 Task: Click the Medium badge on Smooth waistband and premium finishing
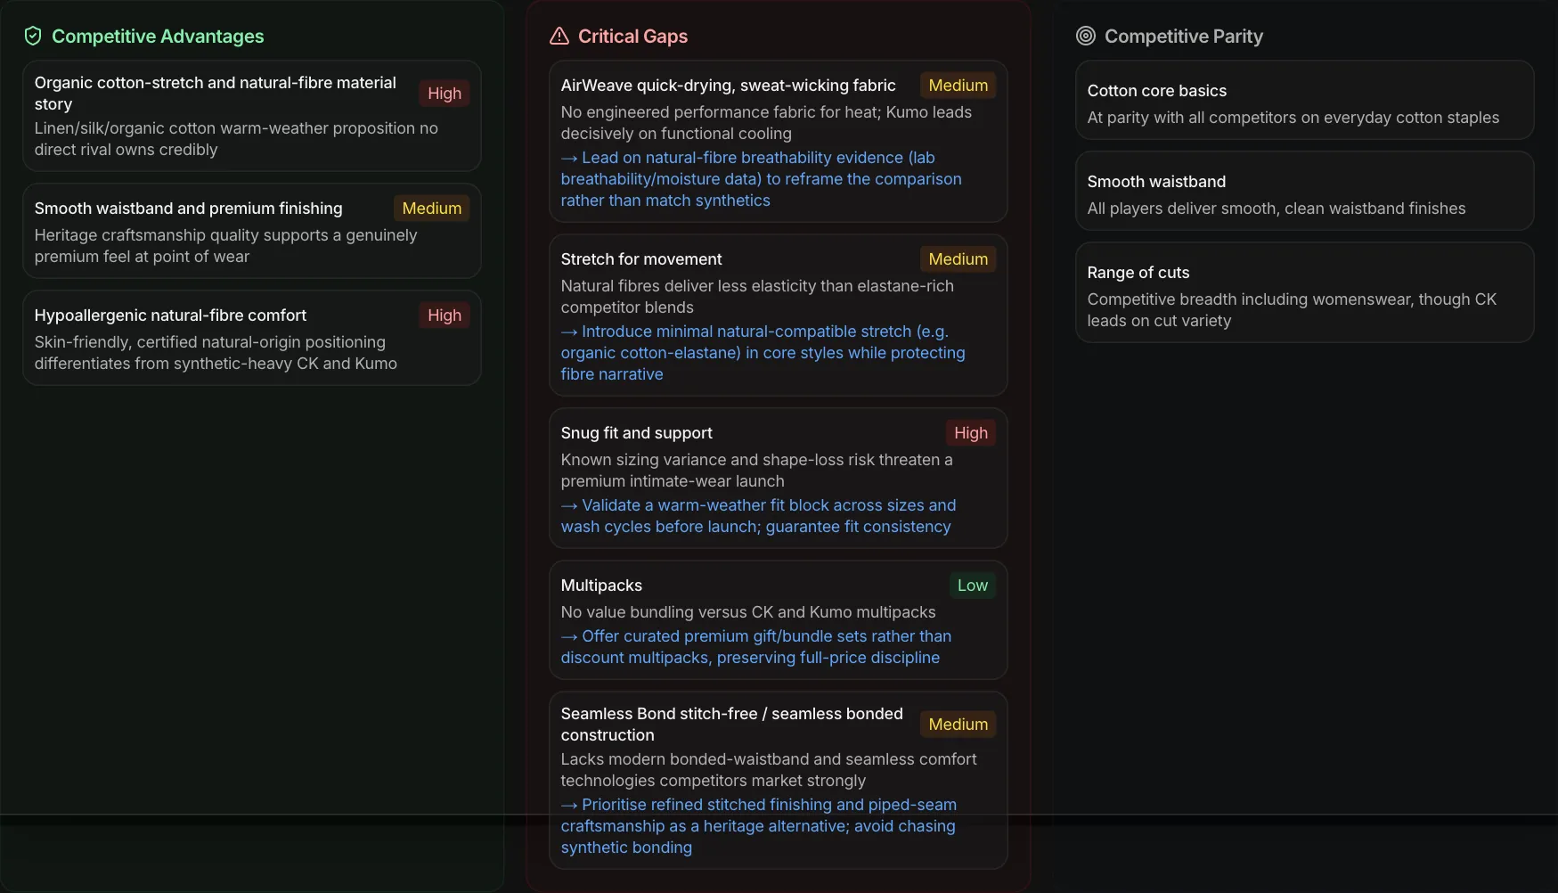(432, 209)
